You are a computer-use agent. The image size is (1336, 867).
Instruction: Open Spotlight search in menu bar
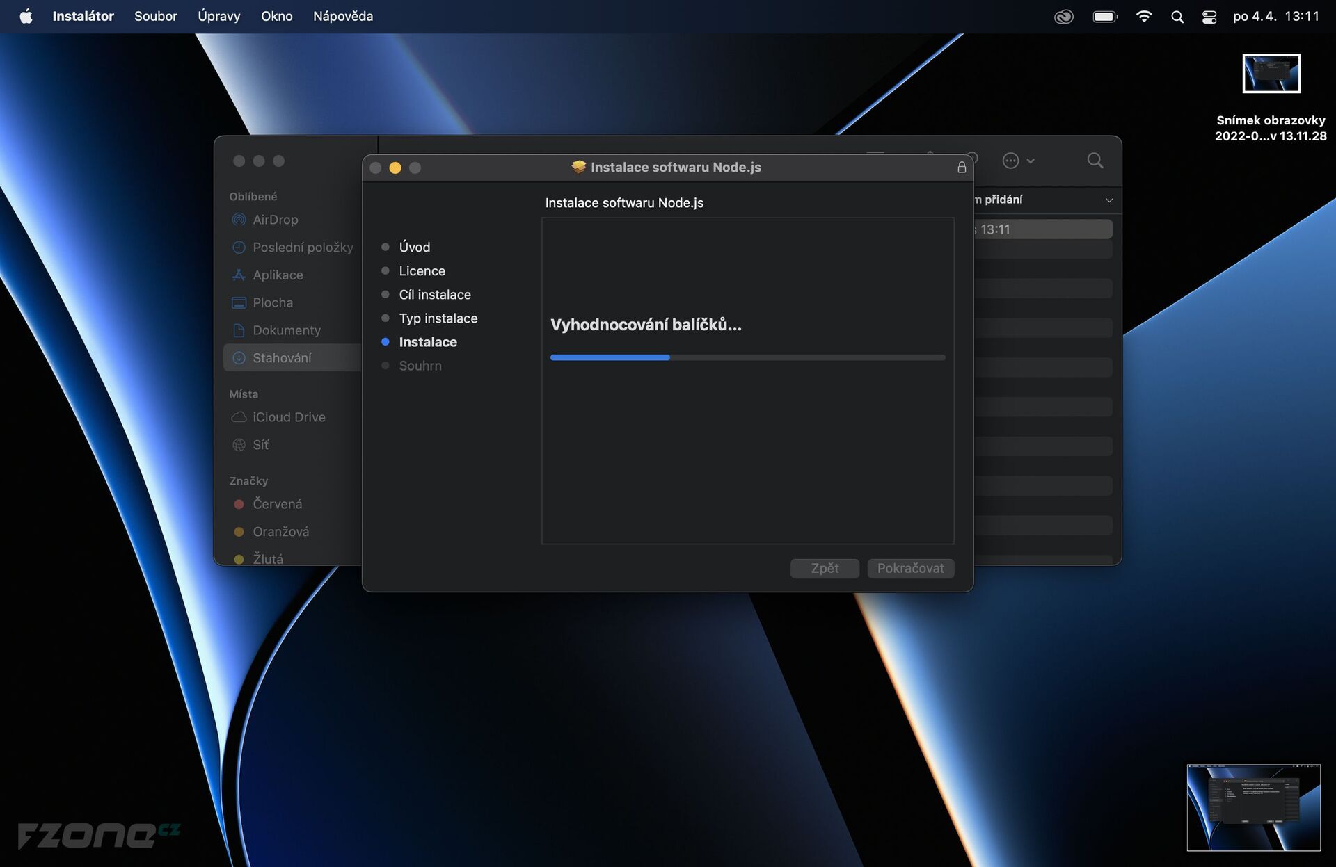click(x=1177, y=16)
